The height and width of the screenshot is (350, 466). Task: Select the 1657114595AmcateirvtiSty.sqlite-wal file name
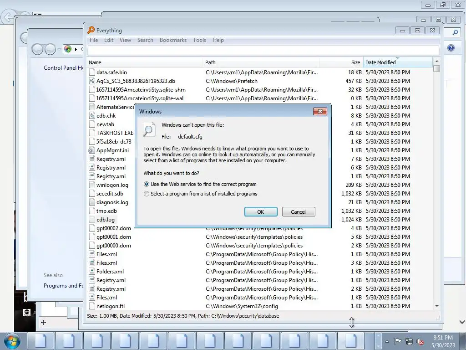[x=140, y=98]
